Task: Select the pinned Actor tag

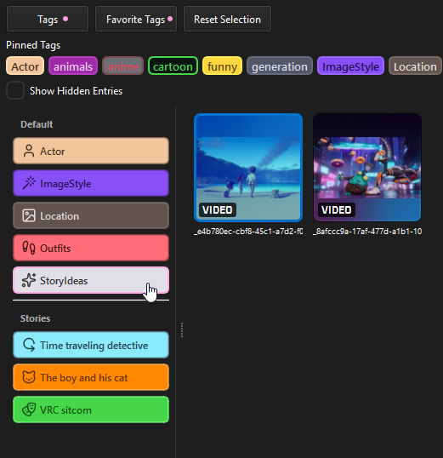Action: (x=26, y=66)
